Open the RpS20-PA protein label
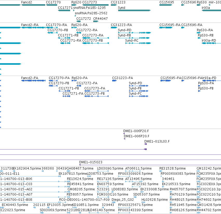Screen dimensions: 221x214 point(80,78)
